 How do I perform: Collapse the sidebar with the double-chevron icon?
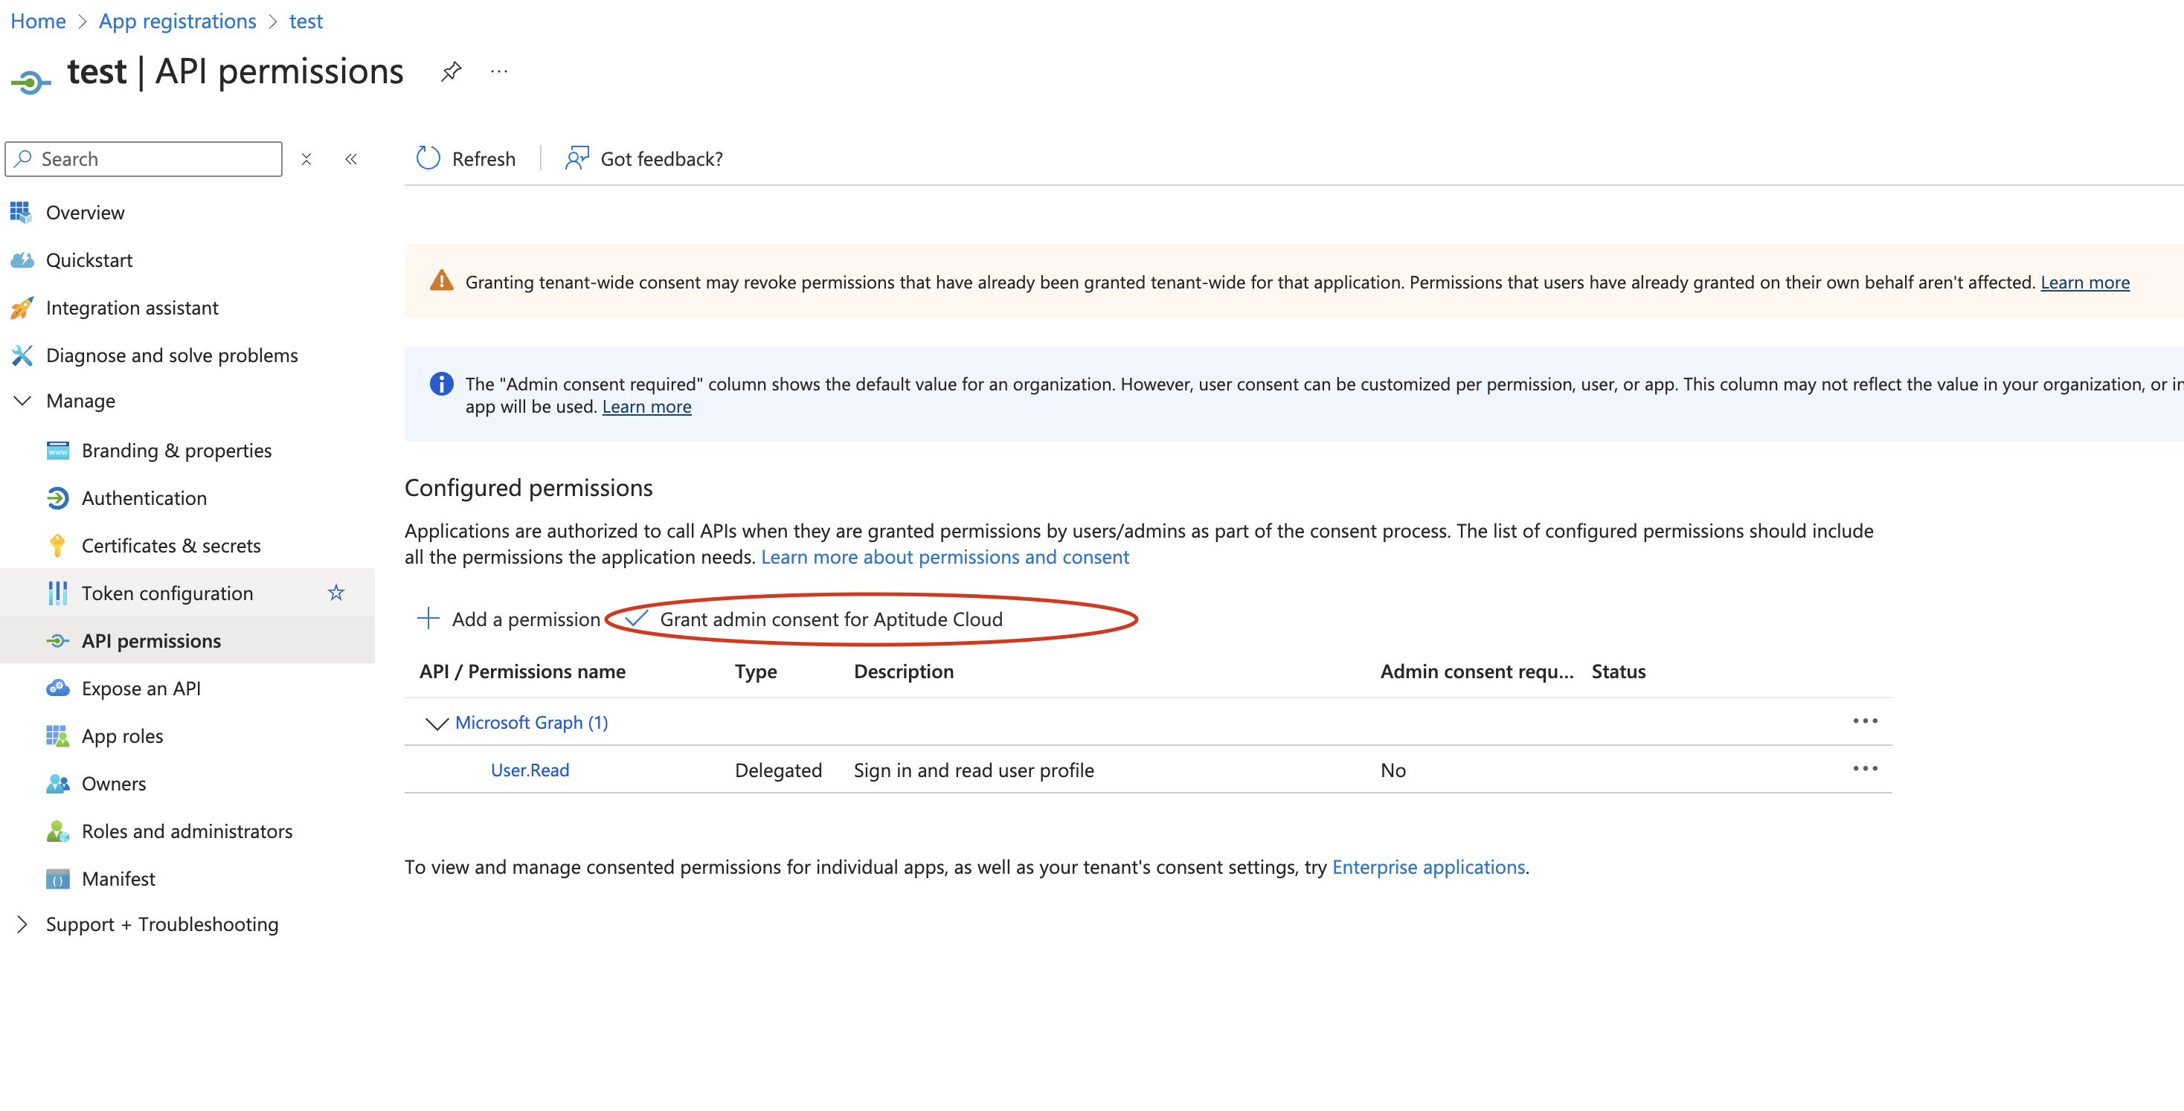[351, 159]
